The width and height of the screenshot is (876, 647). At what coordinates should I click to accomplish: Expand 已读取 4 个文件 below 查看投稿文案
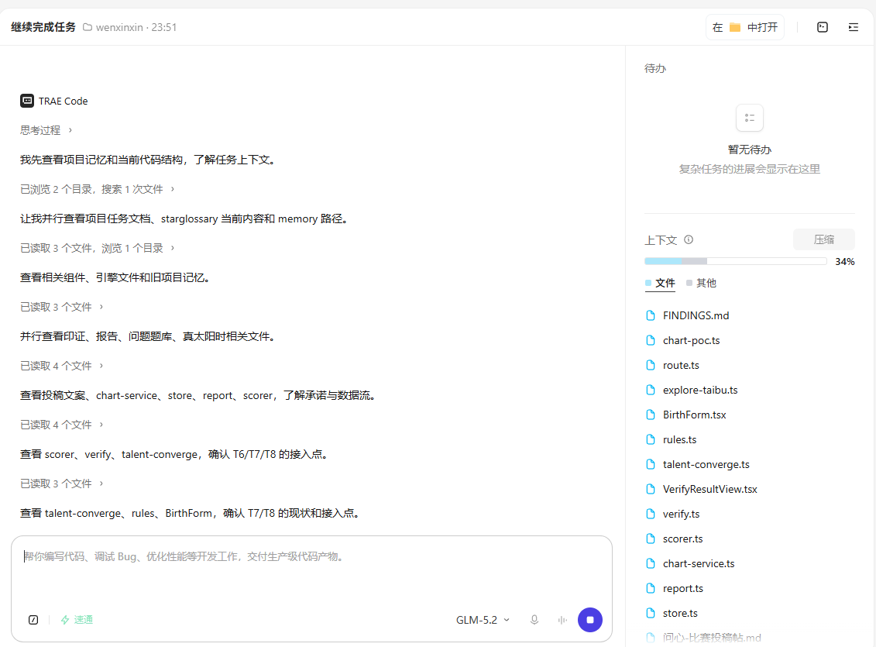click(x=61, y=425)
